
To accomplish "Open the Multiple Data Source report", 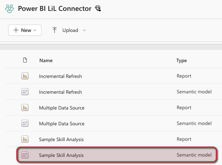I will pos(62,108).
